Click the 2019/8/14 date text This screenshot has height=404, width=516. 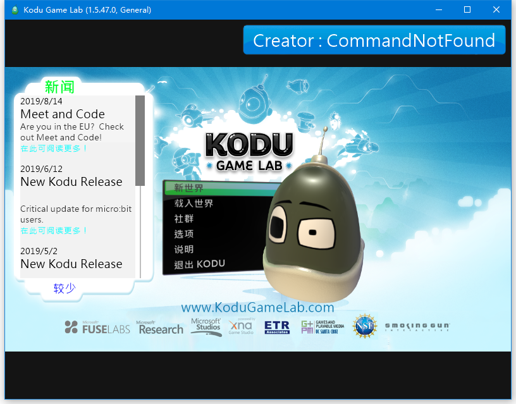coord(41,101)
